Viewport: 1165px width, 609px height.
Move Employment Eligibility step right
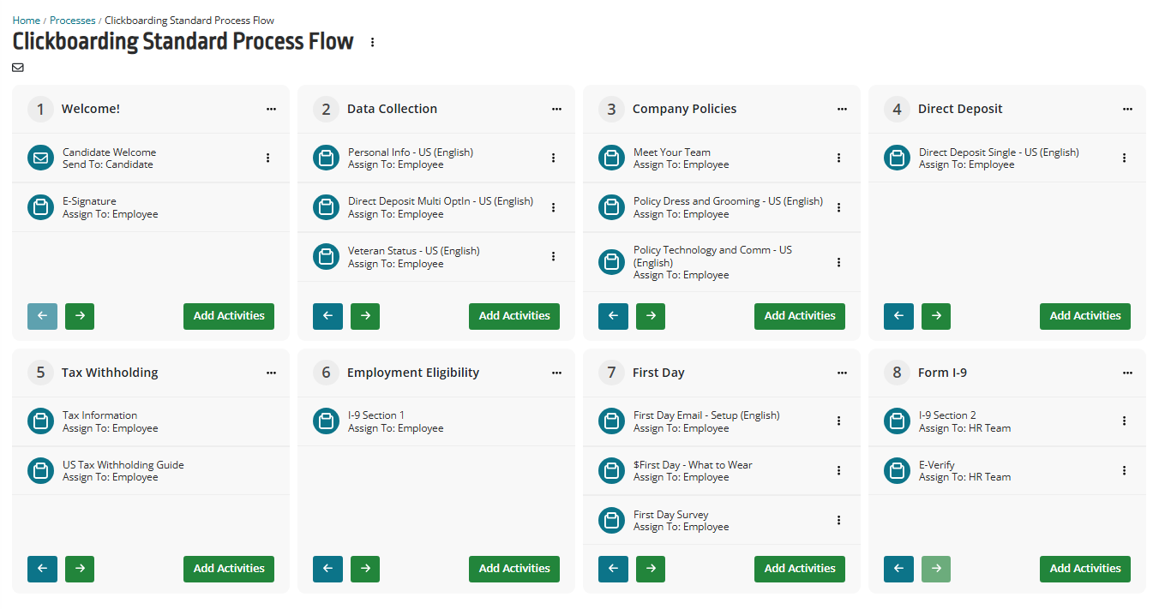coord(365,569)
